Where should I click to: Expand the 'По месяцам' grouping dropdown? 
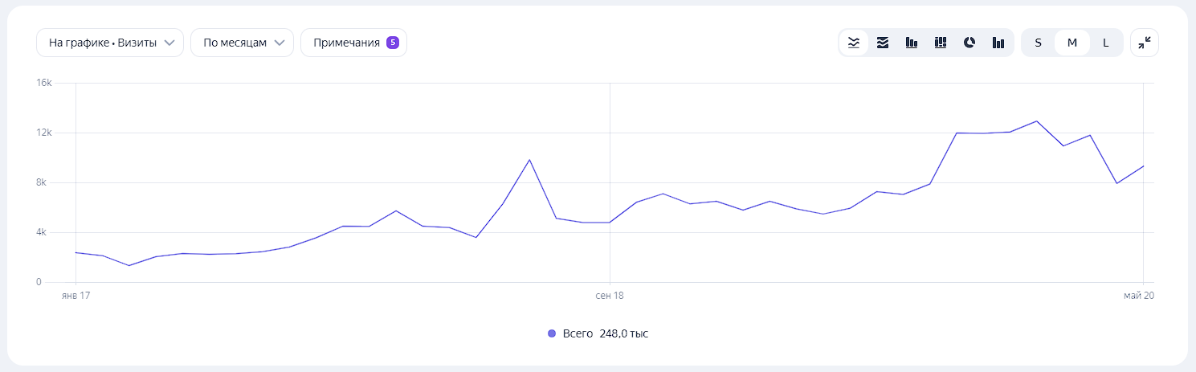pos(235,43)
